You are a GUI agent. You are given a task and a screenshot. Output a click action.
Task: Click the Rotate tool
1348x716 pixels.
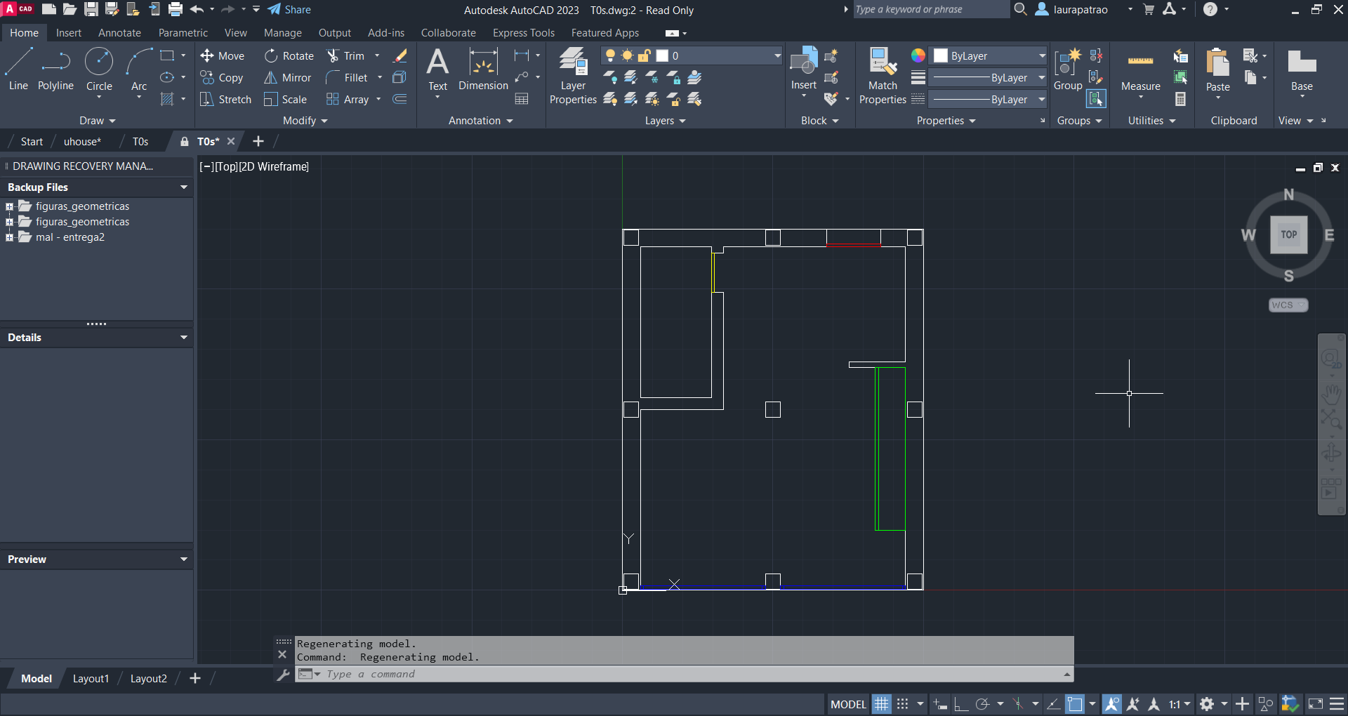coord(289,56)
